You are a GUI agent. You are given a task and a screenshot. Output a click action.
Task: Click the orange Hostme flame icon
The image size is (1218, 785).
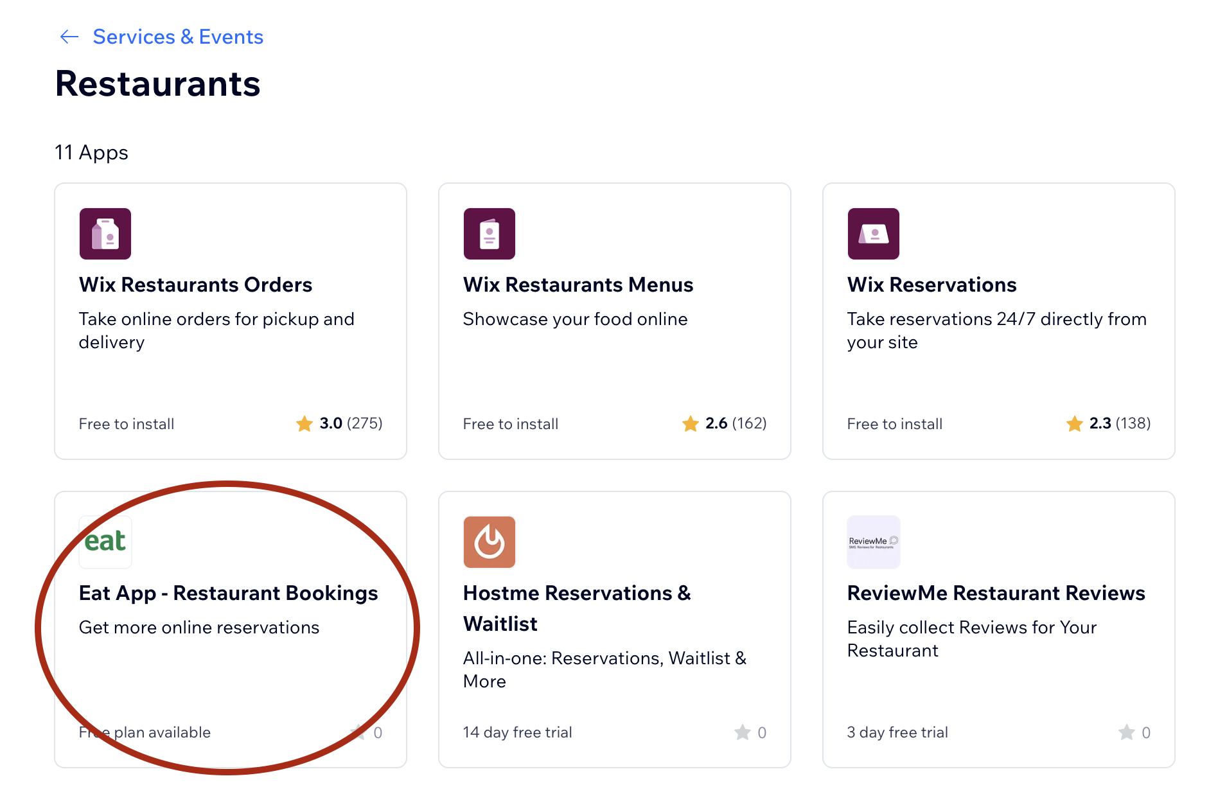[x=489, y=542]
